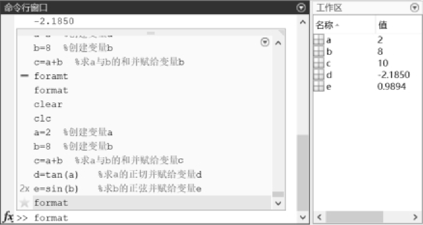Click variable c's grid icon in workspace
The width and height of the screenshot is (423, 225).
(x=319, y=63)
